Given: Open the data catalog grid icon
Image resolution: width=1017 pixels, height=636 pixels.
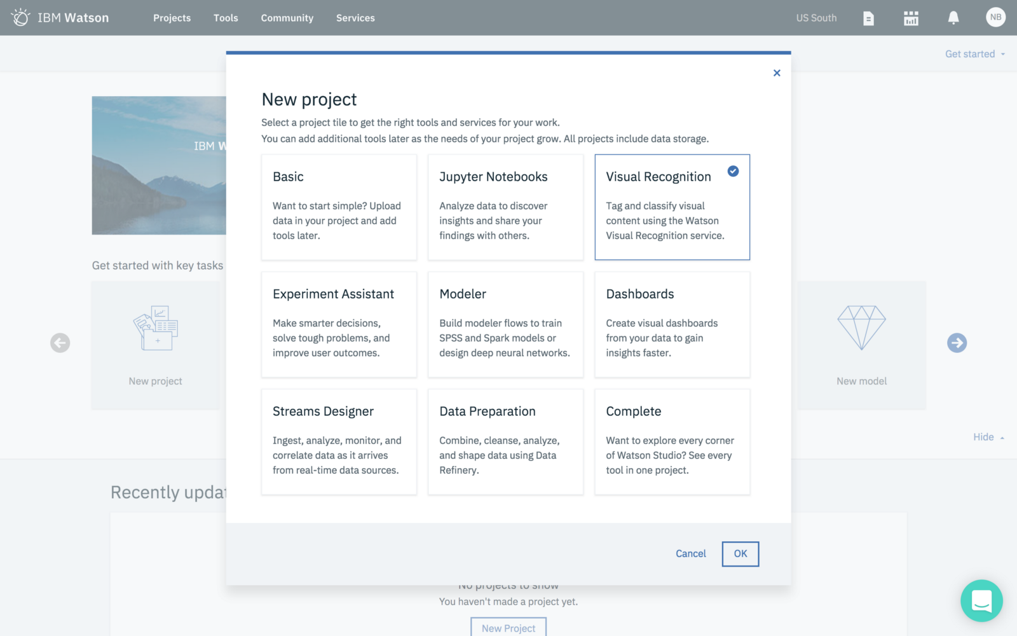Looking at the screenshot, I should click(x=911, y=18).
